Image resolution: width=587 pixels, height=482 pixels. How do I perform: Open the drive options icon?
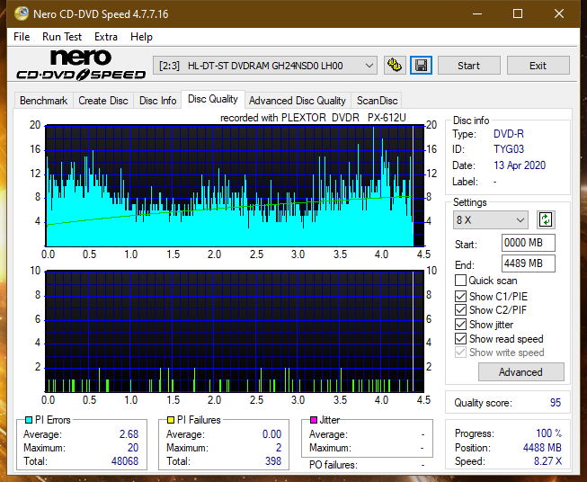coord(395,66)
